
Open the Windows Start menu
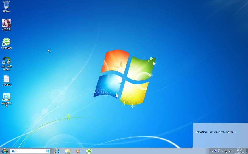[4, 151]
